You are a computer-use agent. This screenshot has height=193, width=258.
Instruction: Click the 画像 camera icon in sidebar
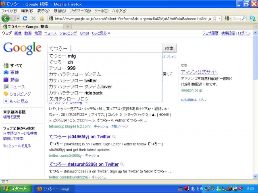pos(6,72)
